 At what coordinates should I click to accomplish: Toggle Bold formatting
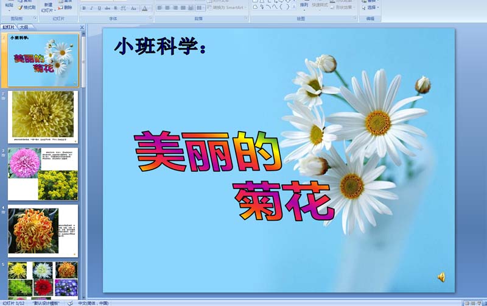click(84, 9)
